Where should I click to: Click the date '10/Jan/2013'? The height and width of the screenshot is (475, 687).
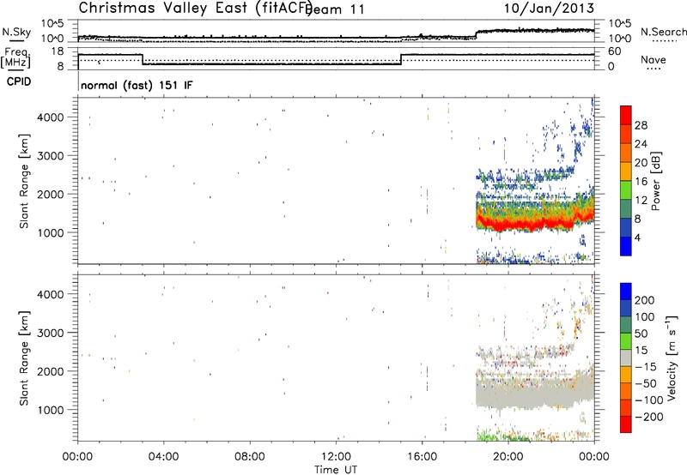pyautogui.click(x=549, y=8)
